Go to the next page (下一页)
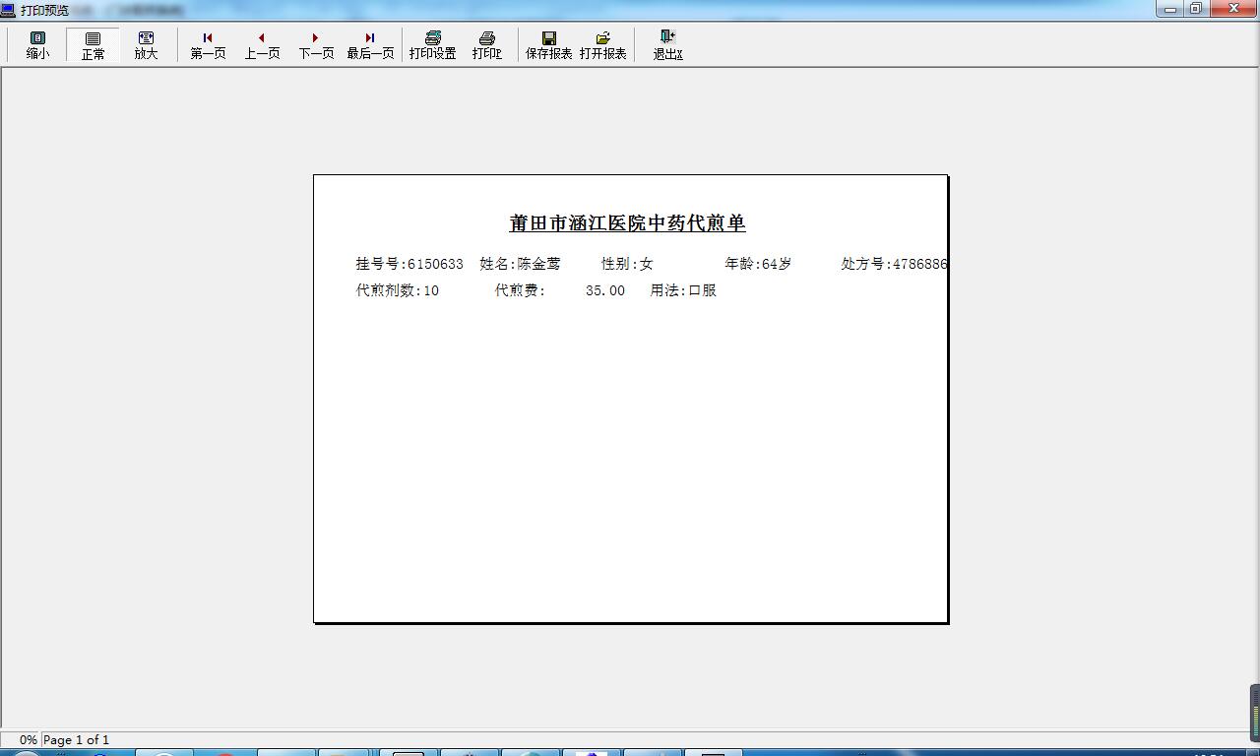 pos(316,45)
